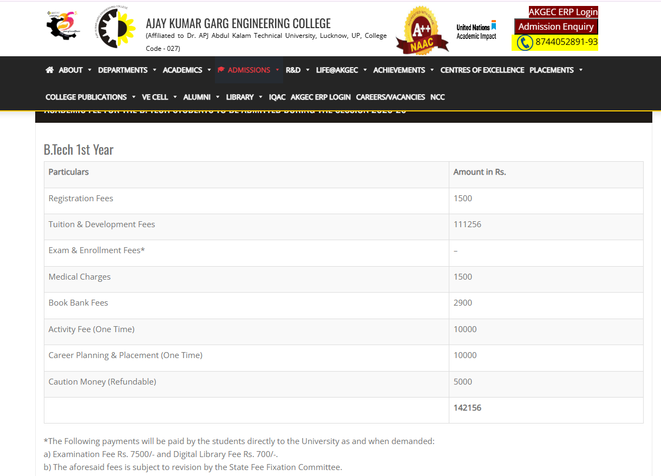Viewport: 661px width, 476px height.
Task: Open the ACADEMICS menu item
Action: 182,70
